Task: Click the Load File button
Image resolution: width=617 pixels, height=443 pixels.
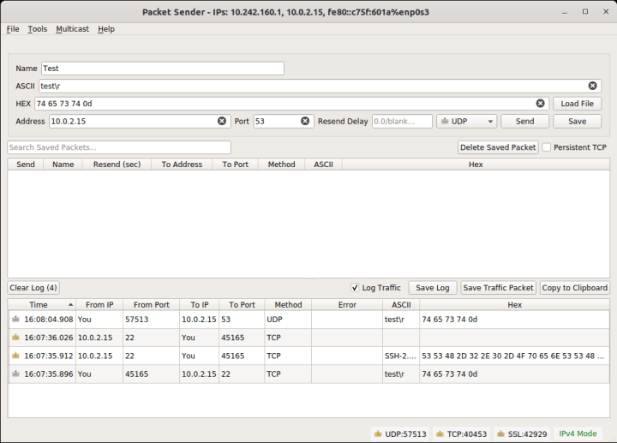Action: (x=578, y=104)
